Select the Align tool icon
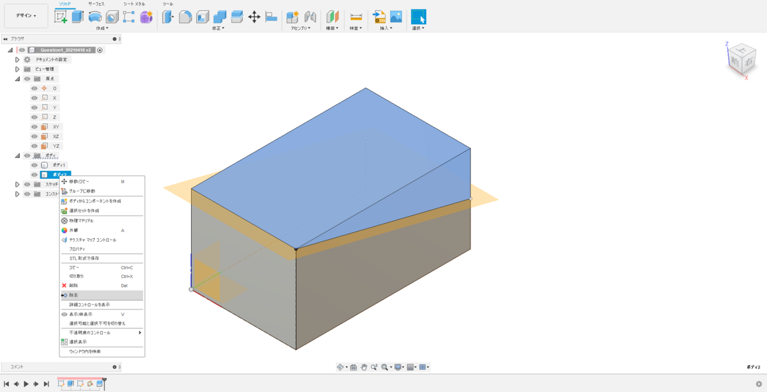 271,17
